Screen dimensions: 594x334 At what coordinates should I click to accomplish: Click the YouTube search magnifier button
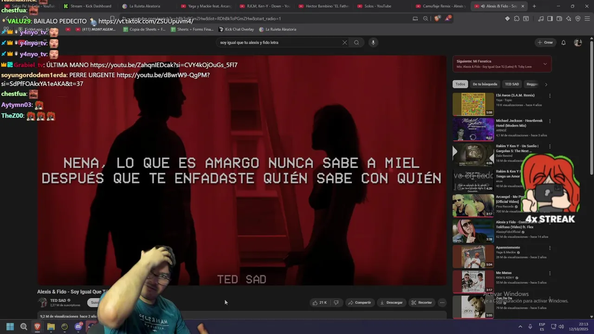356,43
